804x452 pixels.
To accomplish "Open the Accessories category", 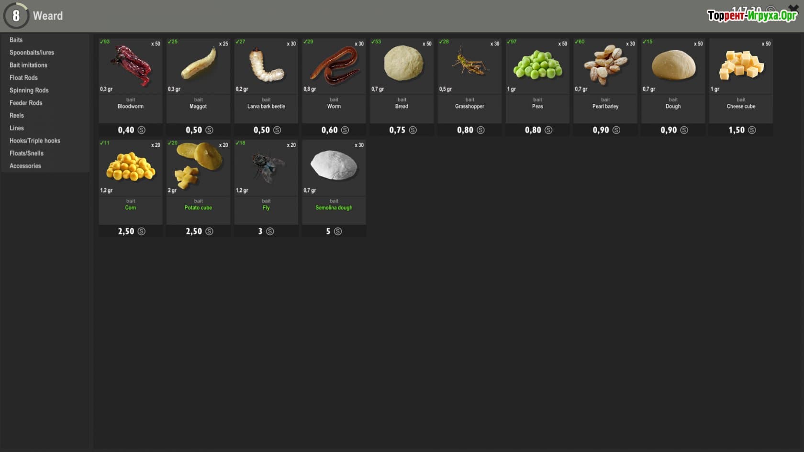I will coord(25,166).
